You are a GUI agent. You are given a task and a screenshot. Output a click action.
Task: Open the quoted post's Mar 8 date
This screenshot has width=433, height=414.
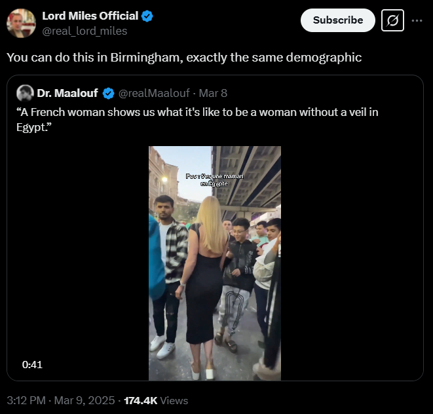[213, 93]
